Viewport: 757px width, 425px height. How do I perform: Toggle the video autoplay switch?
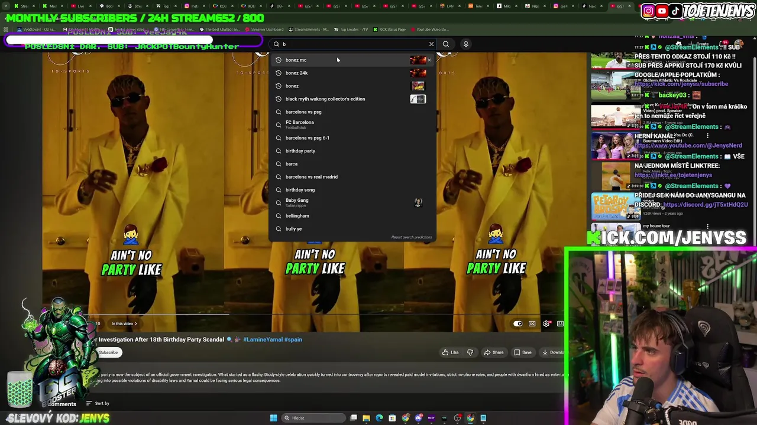pyautogui.click(x=518, y=323)
